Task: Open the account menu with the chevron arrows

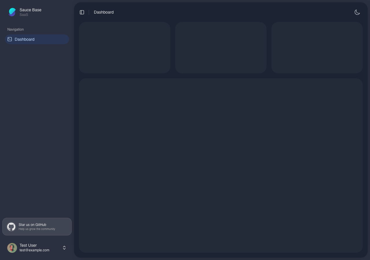Action: [x=64, y=248]
